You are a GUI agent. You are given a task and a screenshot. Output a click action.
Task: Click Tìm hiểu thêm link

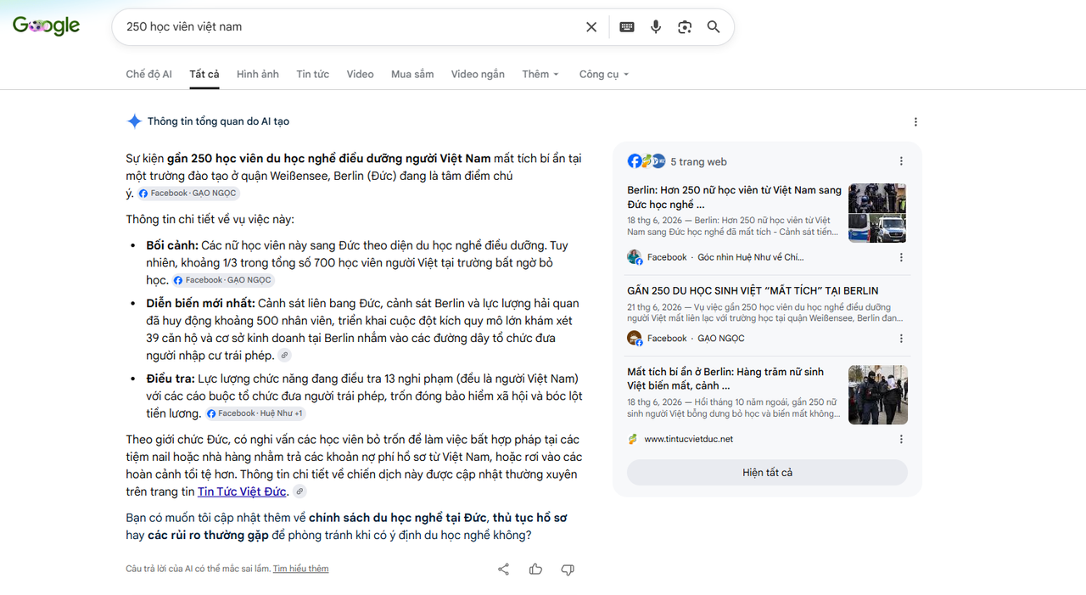[300, 569]
